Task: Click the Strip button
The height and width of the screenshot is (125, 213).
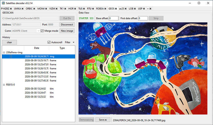Action: pyautogui.click(x=156, y=18)
